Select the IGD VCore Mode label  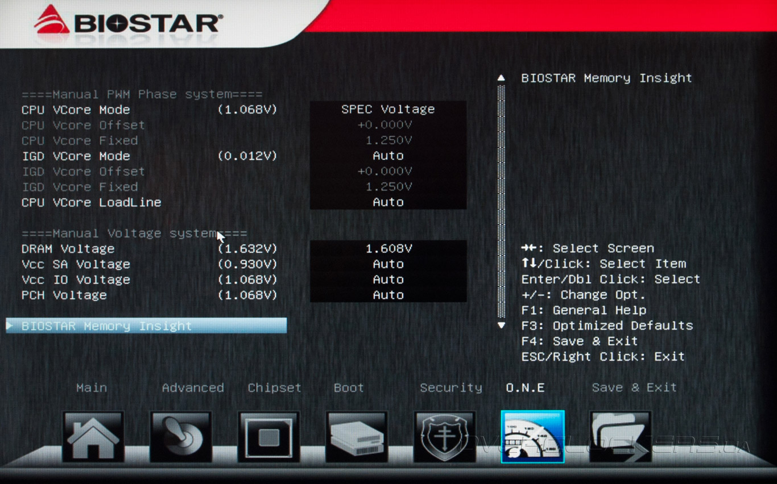76,156
